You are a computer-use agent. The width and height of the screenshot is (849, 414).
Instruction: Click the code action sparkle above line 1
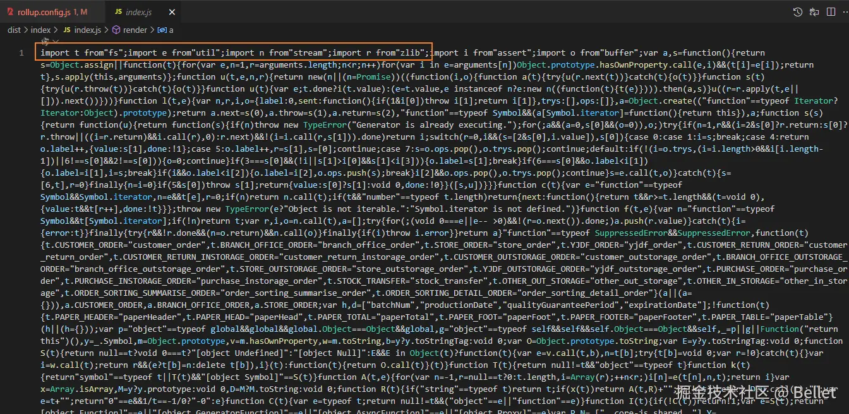tap(45, 41)
